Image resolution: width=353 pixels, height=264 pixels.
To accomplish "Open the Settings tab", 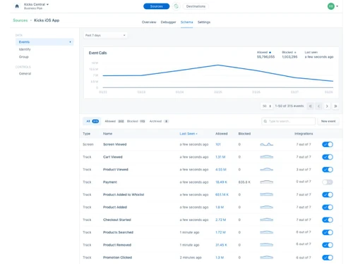I will (x=204, y=22).
